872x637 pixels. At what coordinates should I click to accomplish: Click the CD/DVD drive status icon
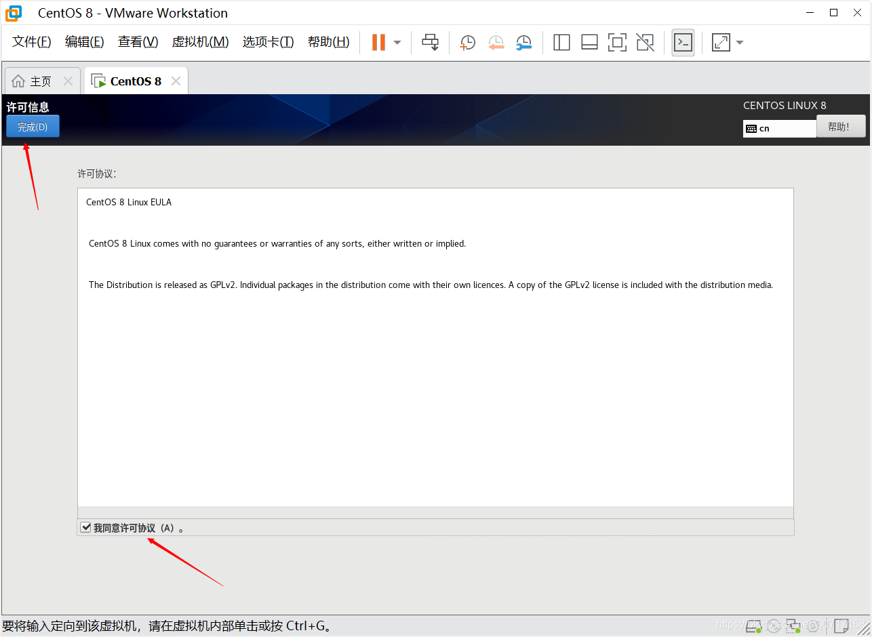coord(774,626)
